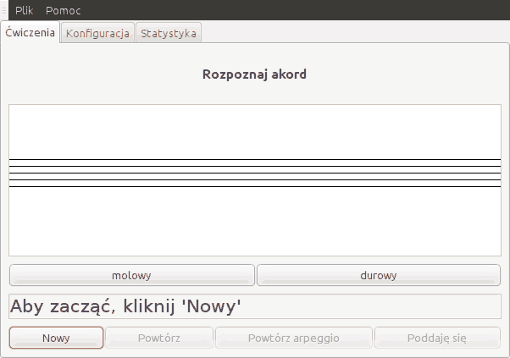The width and height of the screenshot is (510, 358).
Task: Click the menu bar grip handle
Action: (x=4, y=10)
